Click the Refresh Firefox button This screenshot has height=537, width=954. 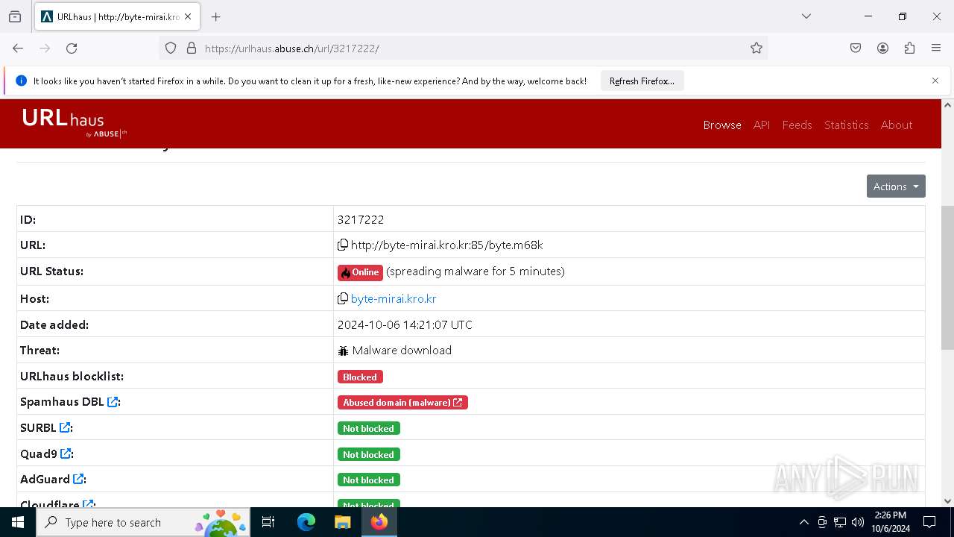(642, 81)
